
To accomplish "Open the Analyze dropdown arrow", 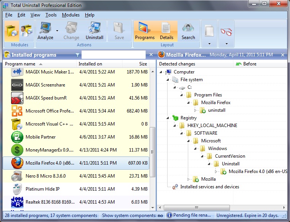I will coord(57,31).
